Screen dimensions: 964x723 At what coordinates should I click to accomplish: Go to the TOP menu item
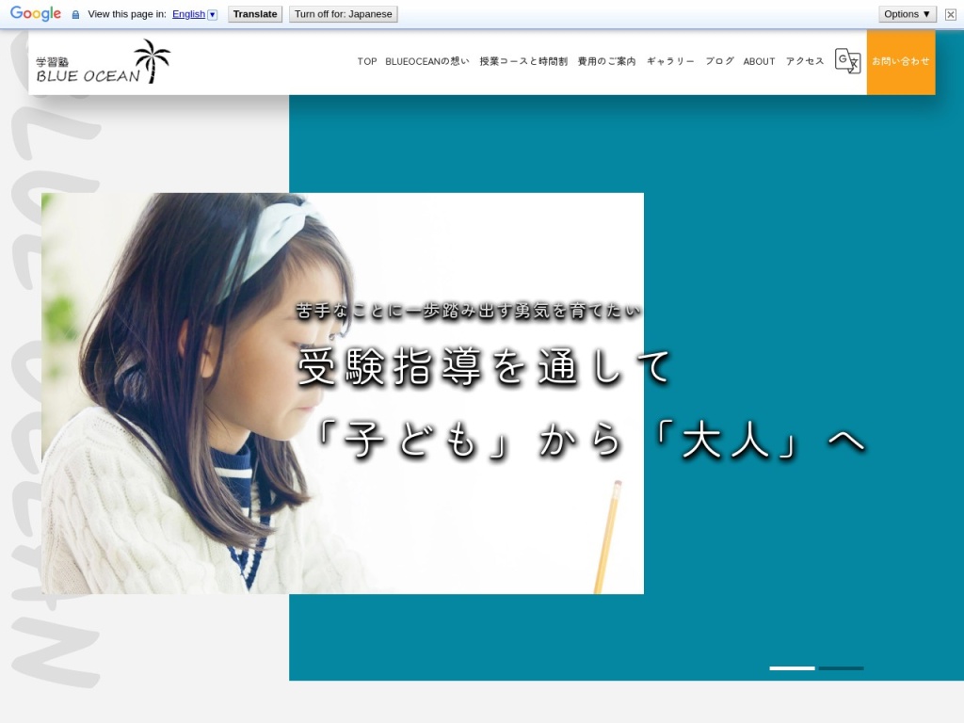[x=367, y=61]
